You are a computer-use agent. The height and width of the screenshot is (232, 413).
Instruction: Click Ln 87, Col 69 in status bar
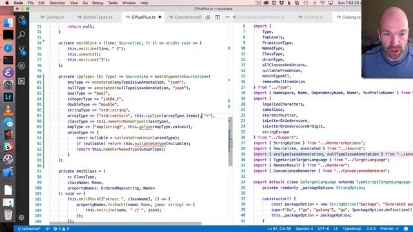(x=279, y=229)
